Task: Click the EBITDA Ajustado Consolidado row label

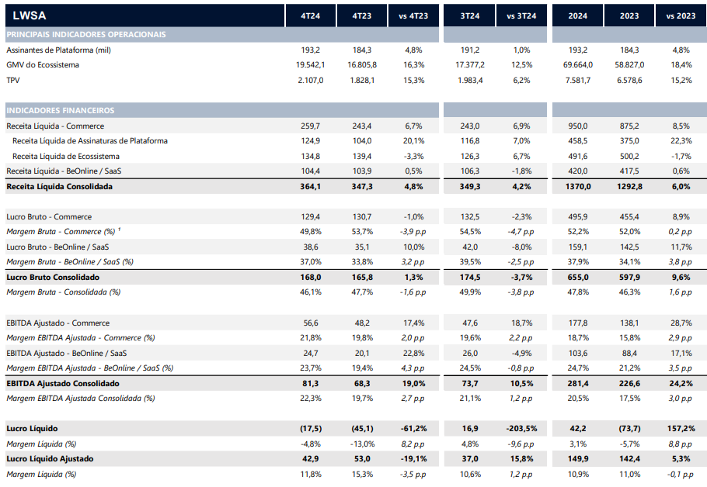Action: [x=63, y=384]
